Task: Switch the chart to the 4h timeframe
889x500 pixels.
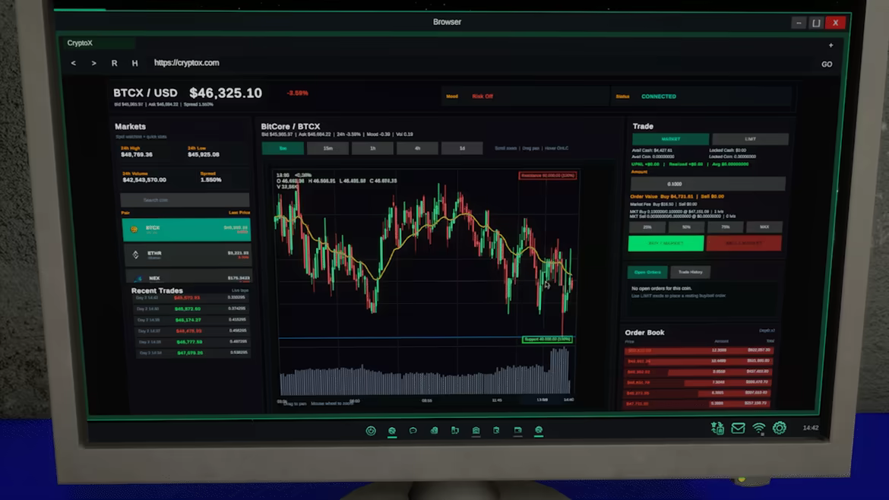Action: click(x=417, y=148)
